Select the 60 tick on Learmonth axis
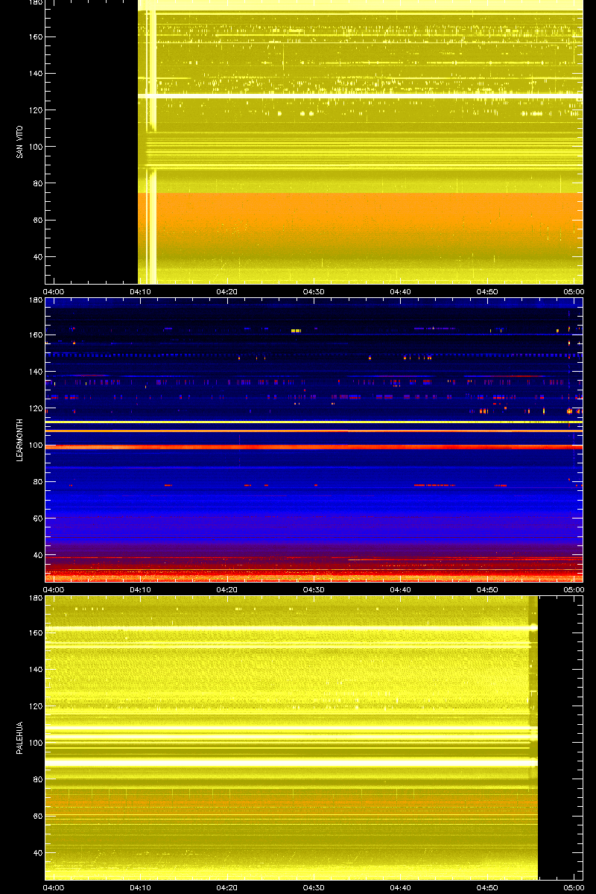 (x=37, y=519)
